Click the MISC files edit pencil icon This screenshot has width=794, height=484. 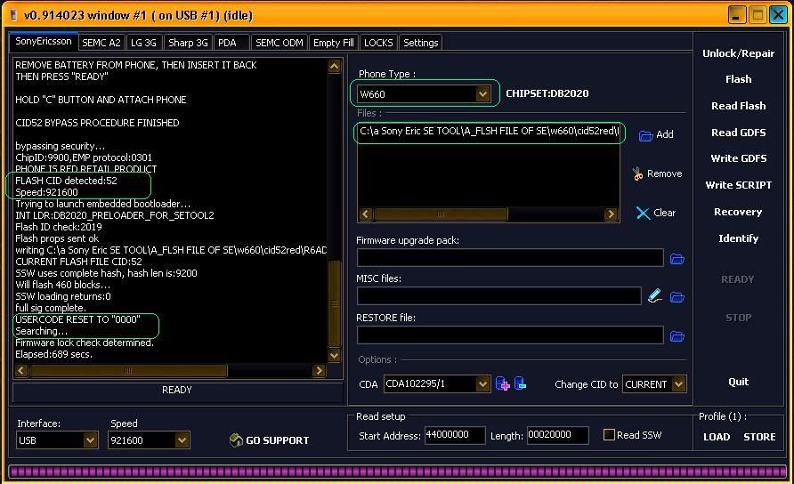pyautogui.click(x=654, y=295)
